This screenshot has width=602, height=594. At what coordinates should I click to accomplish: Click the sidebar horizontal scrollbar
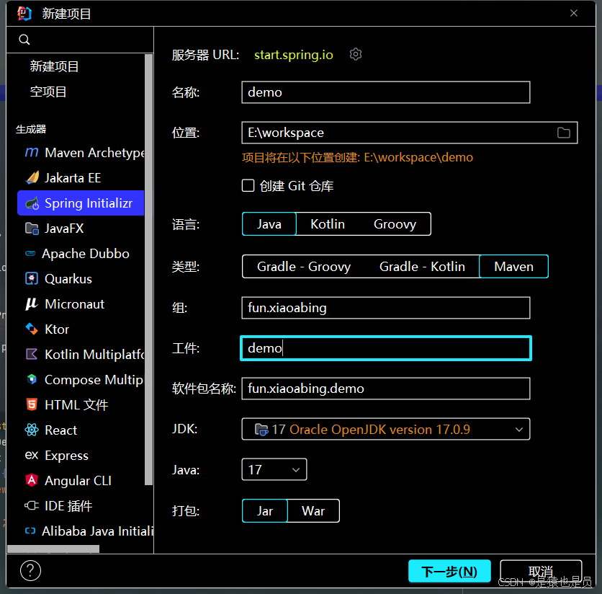click(x=53, y=549)
